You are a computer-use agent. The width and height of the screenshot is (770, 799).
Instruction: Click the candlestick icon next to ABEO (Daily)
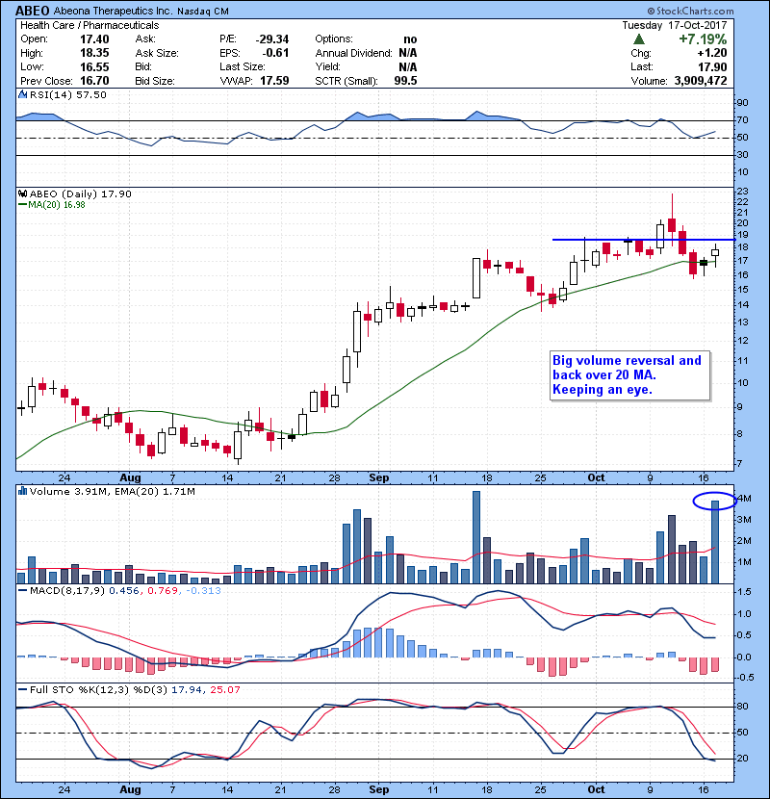(22, 193)
